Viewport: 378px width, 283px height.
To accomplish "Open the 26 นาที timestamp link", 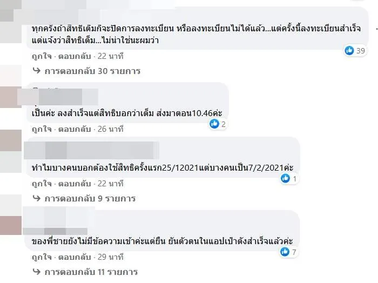I will pyautogui.click(x=111, y=129).
